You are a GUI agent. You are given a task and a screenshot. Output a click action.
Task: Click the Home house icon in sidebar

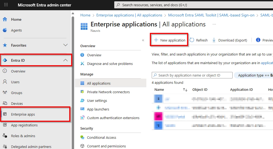point(5,19)
